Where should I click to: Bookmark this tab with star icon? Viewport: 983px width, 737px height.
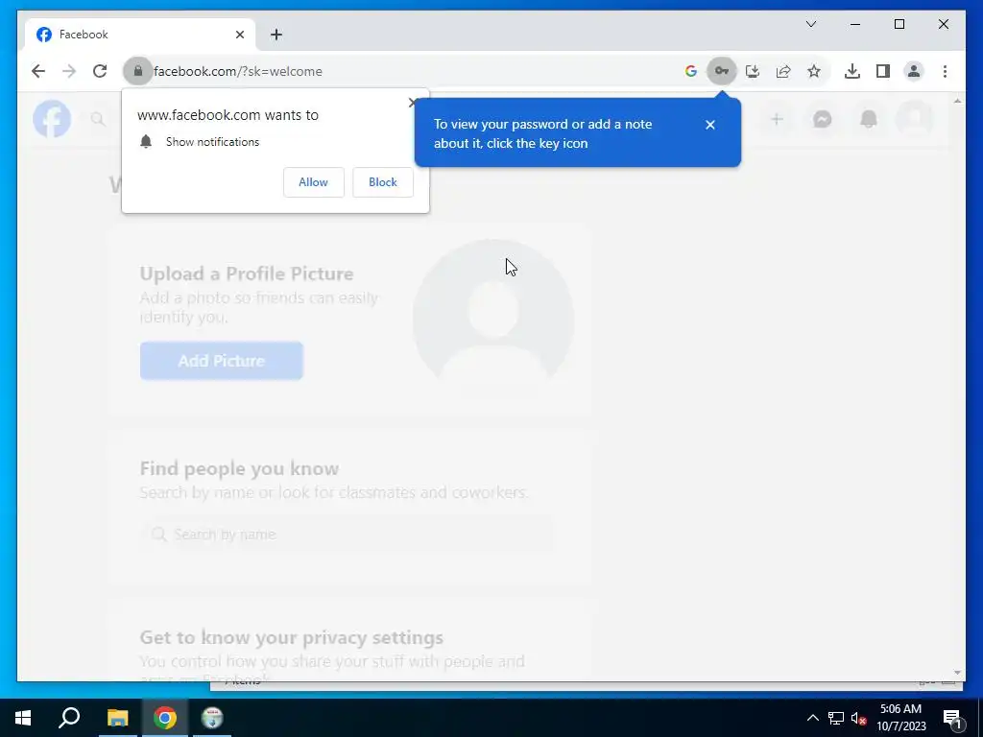coord(814,71)
